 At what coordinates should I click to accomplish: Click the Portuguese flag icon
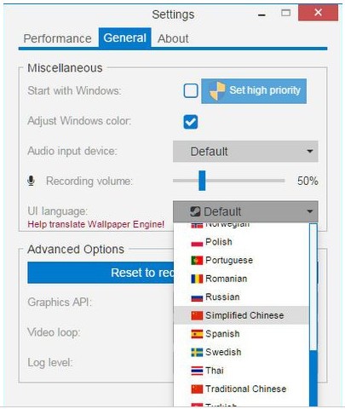coord(197,261)
